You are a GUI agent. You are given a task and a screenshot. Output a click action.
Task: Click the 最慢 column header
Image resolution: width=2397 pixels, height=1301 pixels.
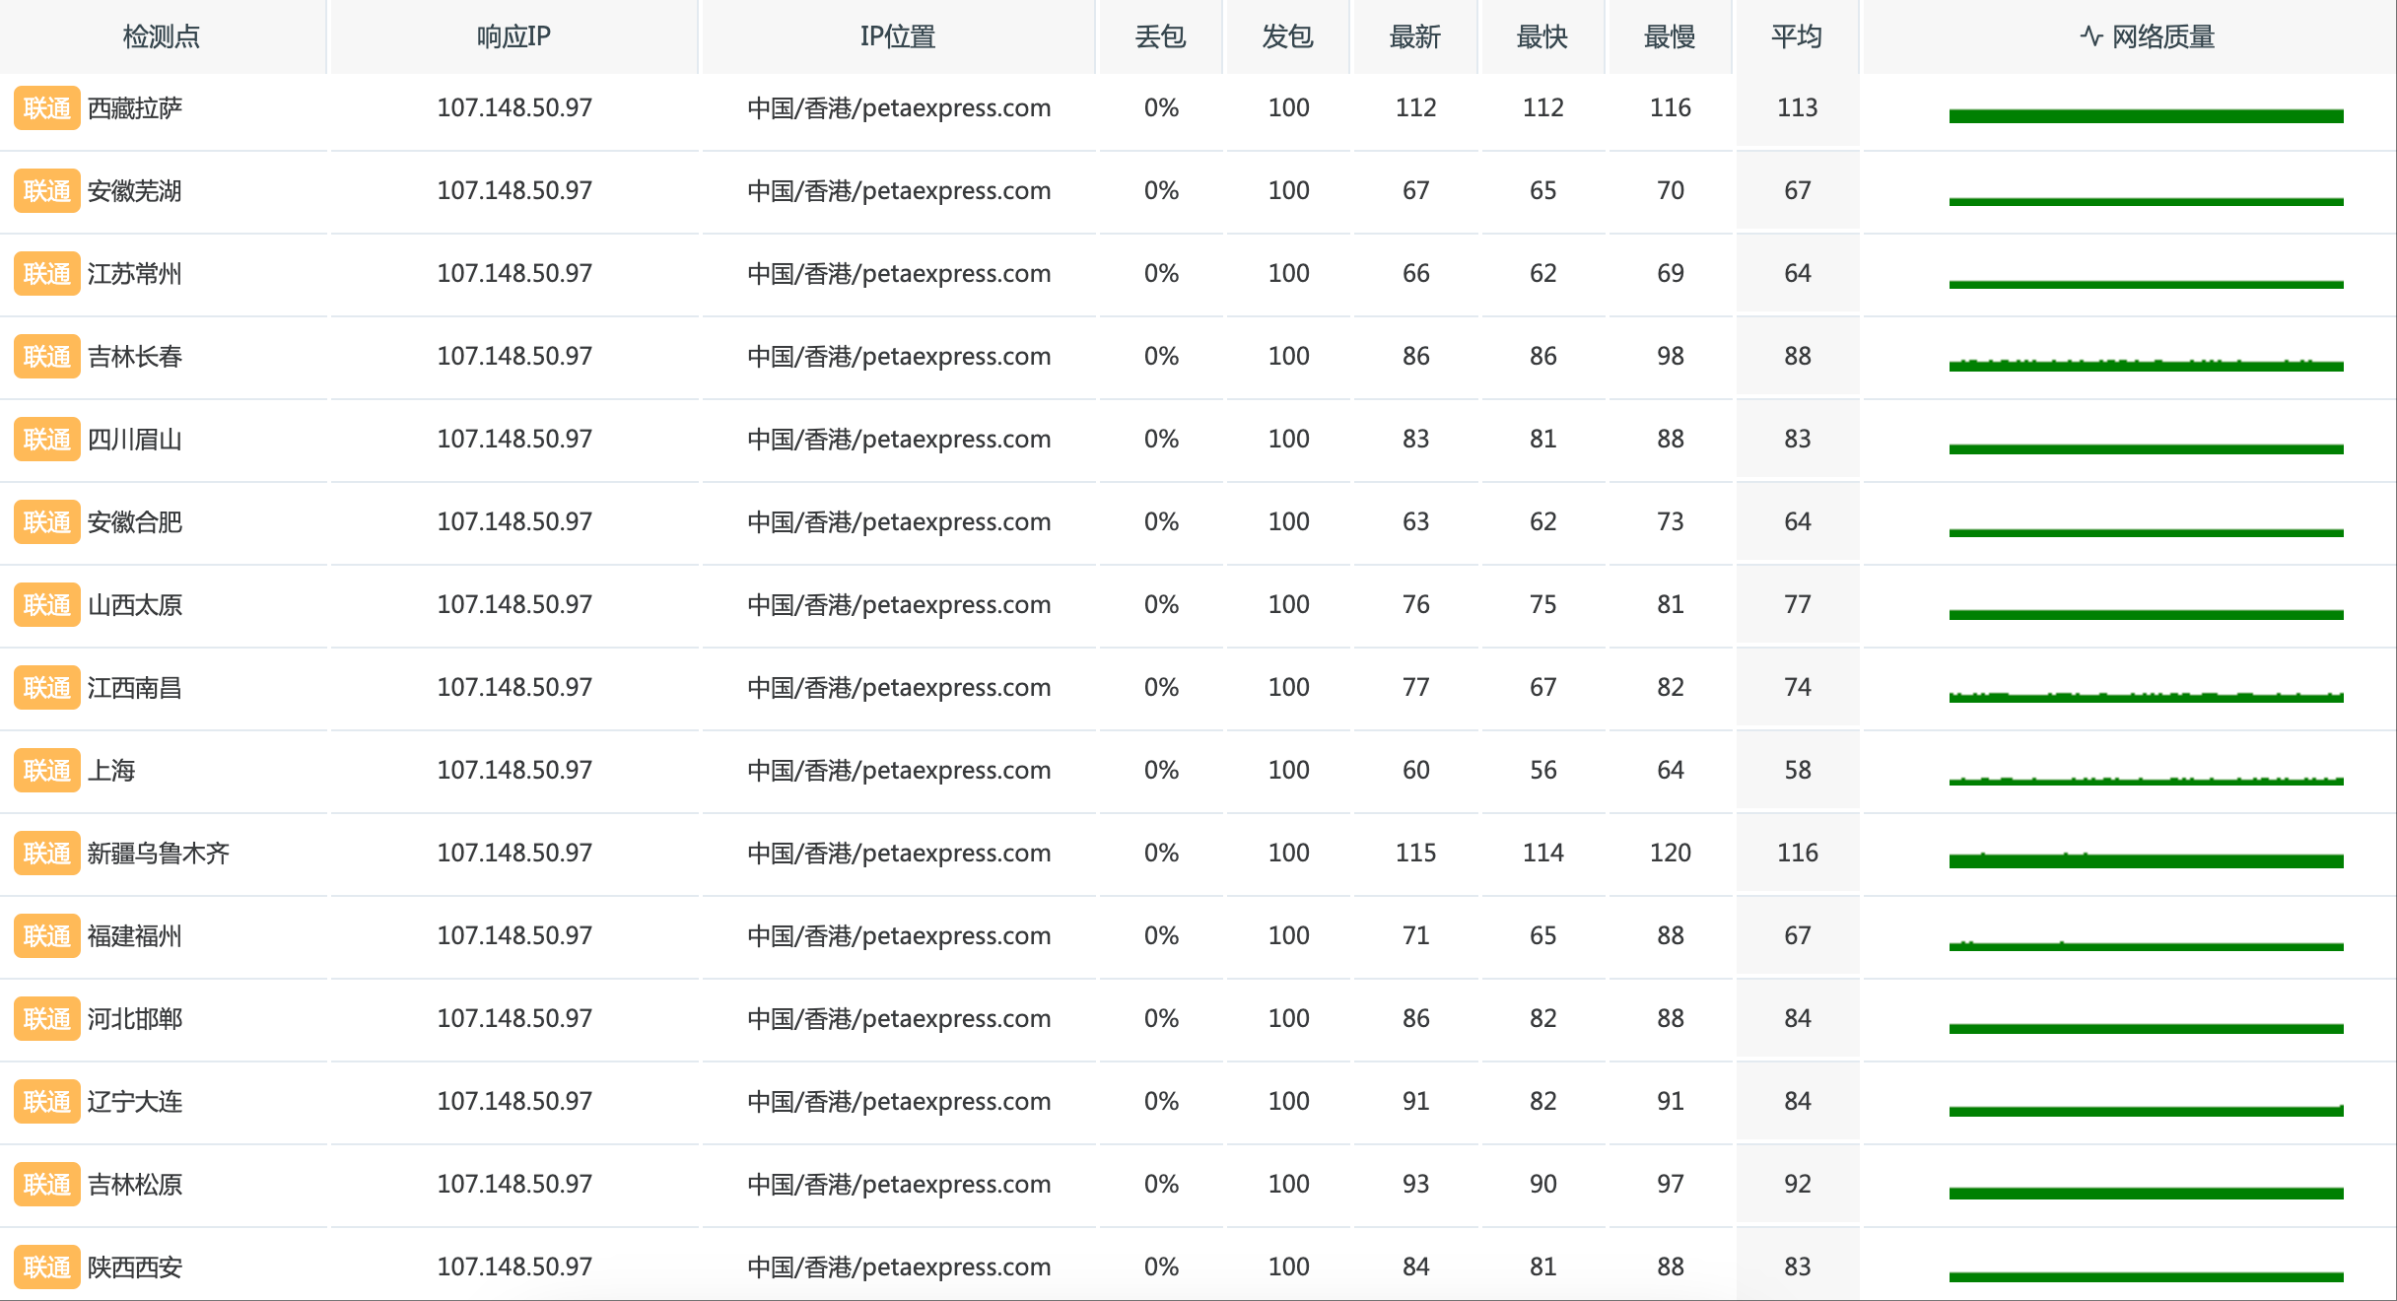pos(1669,37)
